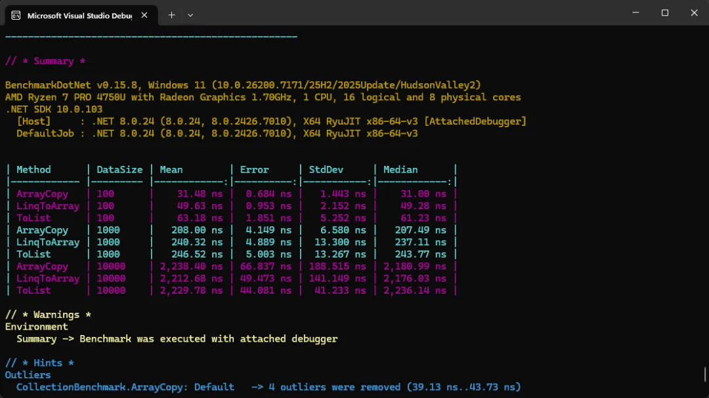Click the 'DataSize' column header
709x398 pixels.
(119, 169)
